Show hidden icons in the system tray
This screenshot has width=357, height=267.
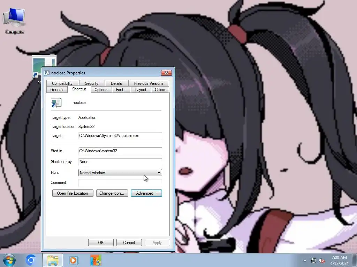pyautogui.click(x=305, y=260)
